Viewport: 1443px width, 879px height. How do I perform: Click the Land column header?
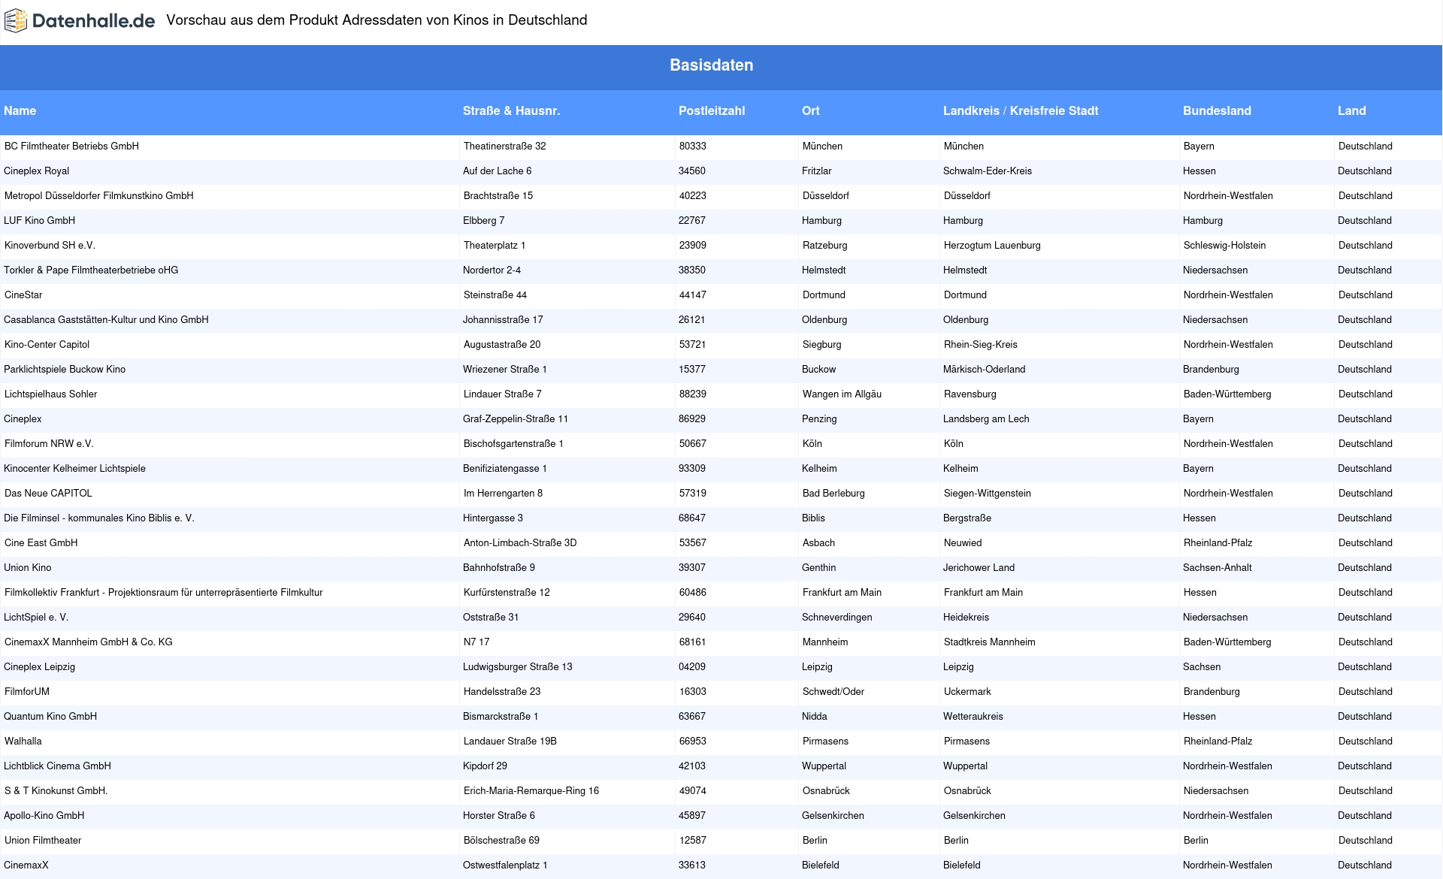tap(1352, 111)
